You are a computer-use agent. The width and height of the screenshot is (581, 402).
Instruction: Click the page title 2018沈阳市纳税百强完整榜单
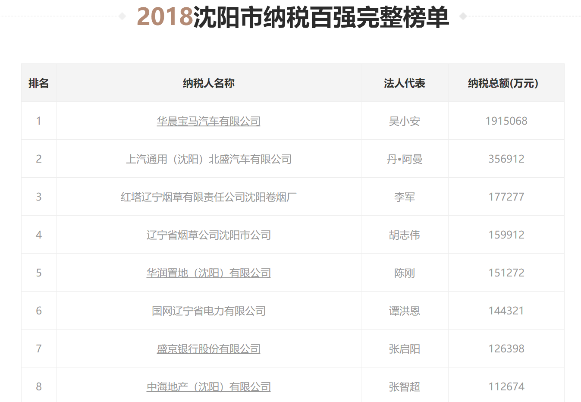[x=293, y=17]
